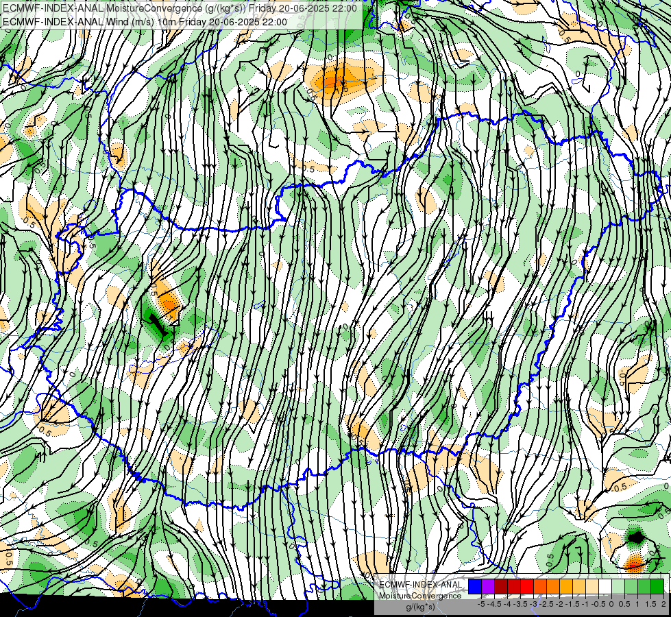This screenshot has width=671, height=617.
Task: Select the white legend swatch above 0
Action: (x=605, y=586)
